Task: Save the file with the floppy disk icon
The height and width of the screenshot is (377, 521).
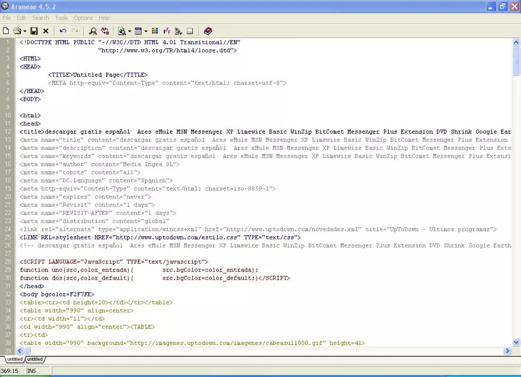Action: point(34,31)
